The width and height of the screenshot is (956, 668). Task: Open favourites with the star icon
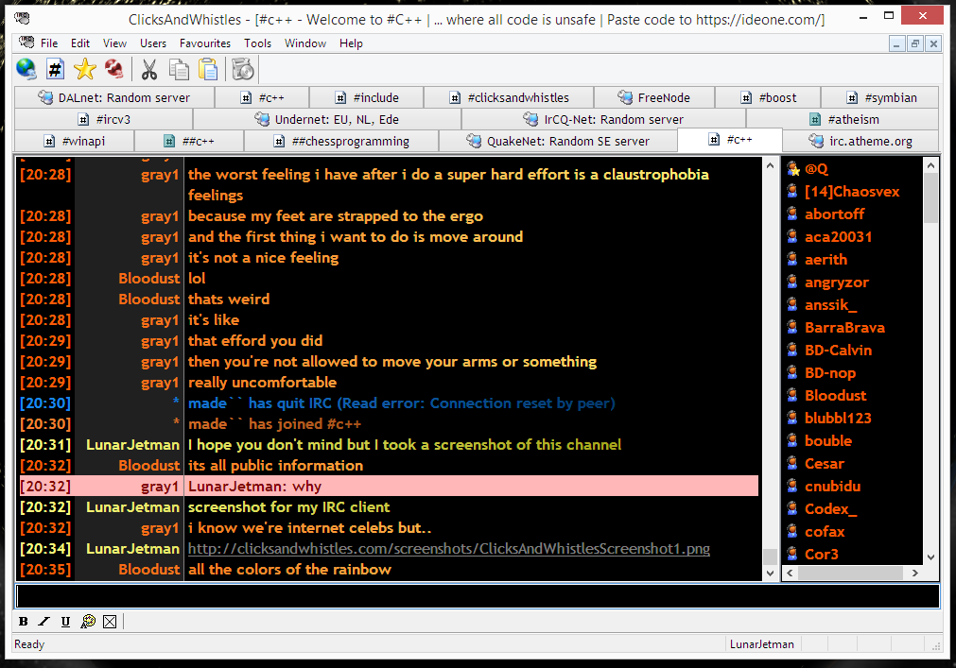[x=85, y=69]
